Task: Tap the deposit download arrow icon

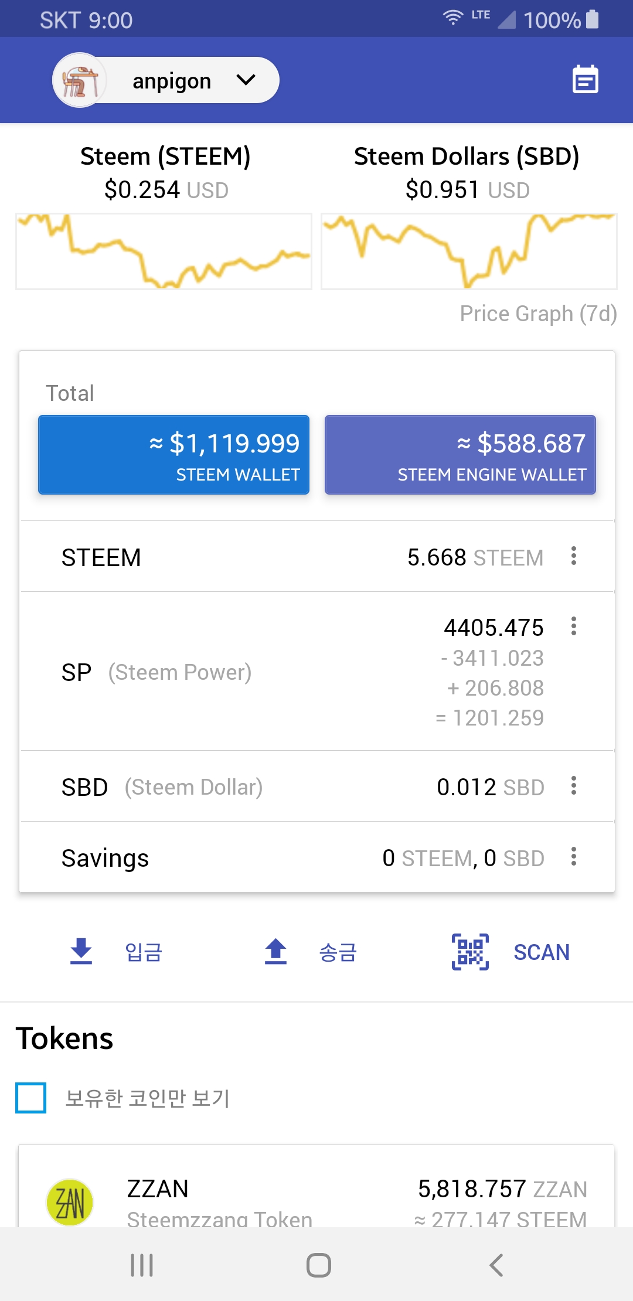Action: point(81,951)
